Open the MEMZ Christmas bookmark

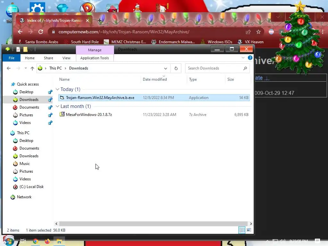[125, 42]
